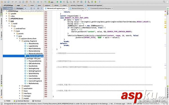Click demo in the breadcrumb bar
Viewport: 169px width, 105px height.
55,5
